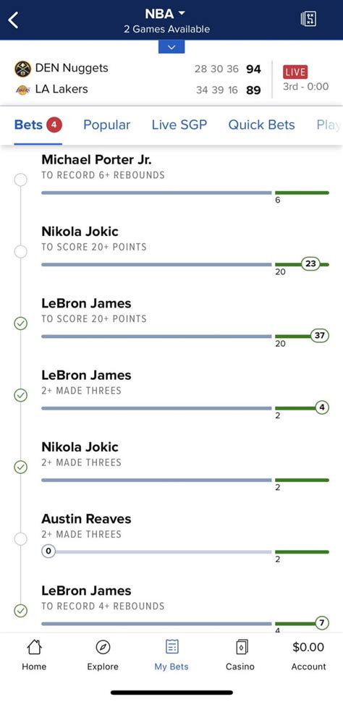Viewport: 343px width, 702px height.
Task: Tap the Denver Nuggets team logo
Action: (22, 69)
